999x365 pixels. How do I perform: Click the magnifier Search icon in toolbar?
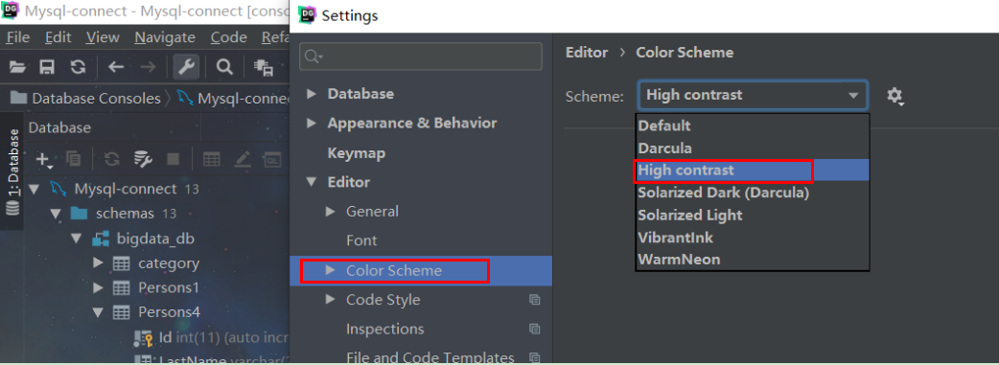point(224,66)
